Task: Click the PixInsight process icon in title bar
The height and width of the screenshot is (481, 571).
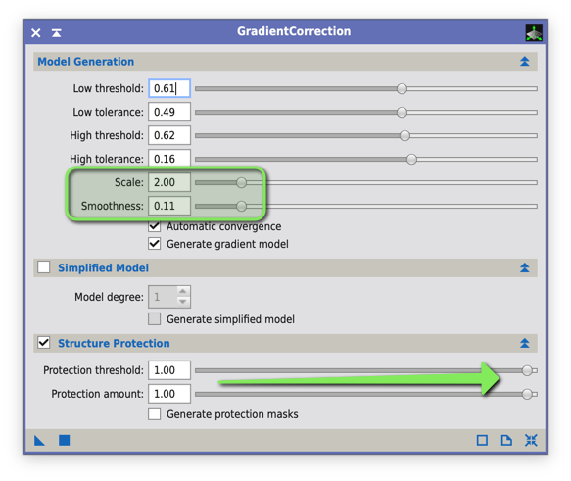Action: coord(534,33)
